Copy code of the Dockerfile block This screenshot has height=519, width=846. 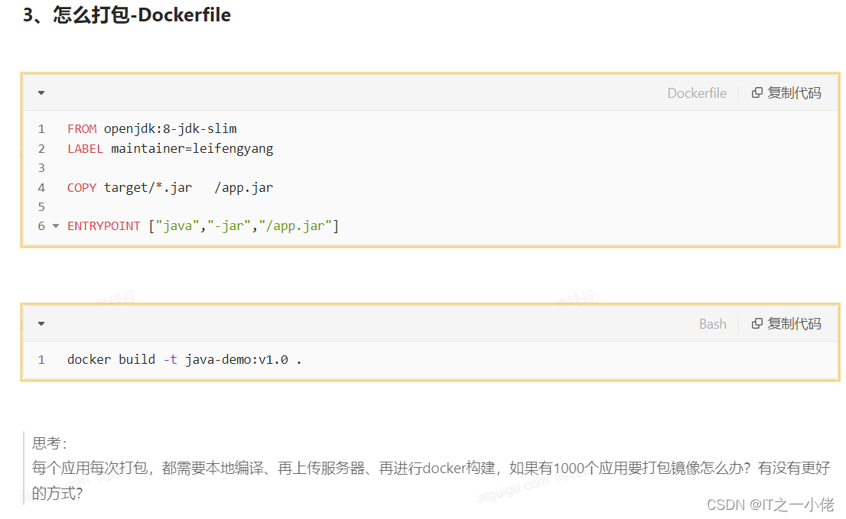pos(786,93)
